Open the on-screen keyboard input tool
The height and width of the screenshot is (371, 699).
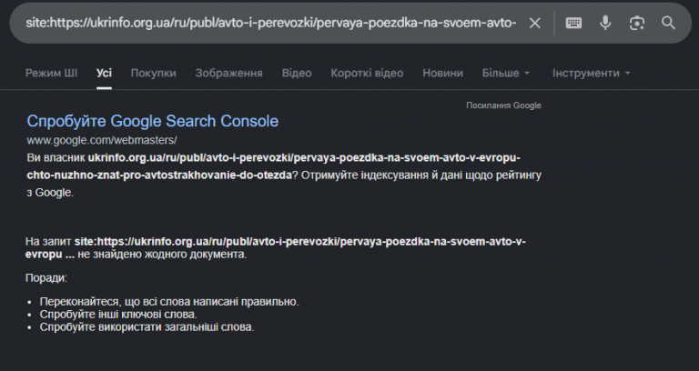573,23
